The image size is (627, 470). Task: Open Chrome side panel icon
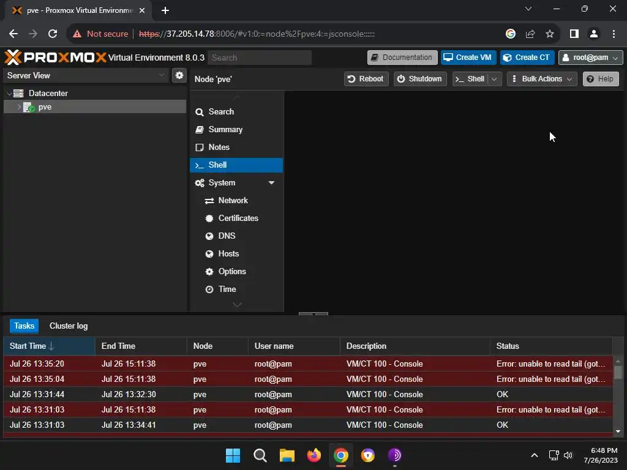click(x=574, y=34)
